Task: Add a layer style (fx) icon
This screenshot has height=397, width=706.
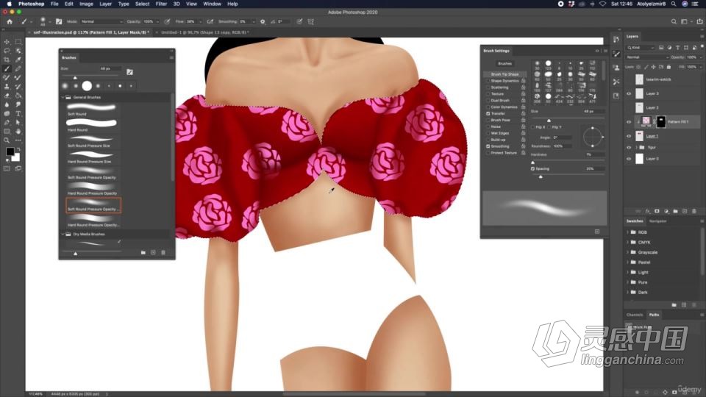Action: [648, 211]
